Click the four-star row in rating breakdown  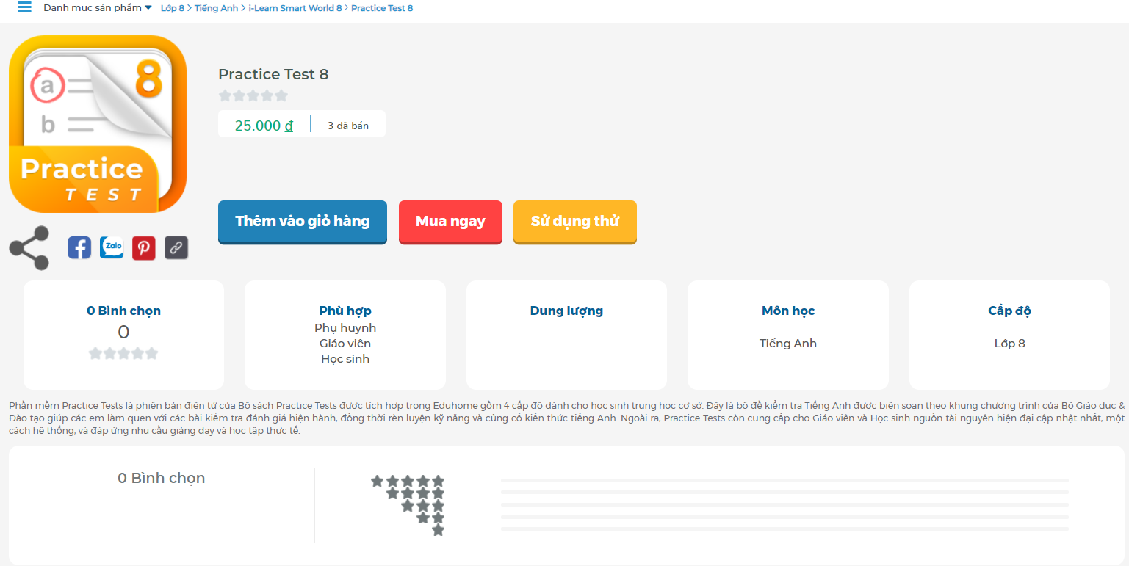(416, 493)
